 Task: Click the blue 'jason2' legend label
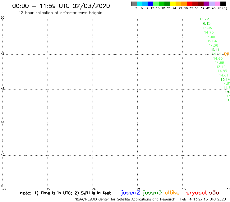pyautogui.click(x=131, y=193)
